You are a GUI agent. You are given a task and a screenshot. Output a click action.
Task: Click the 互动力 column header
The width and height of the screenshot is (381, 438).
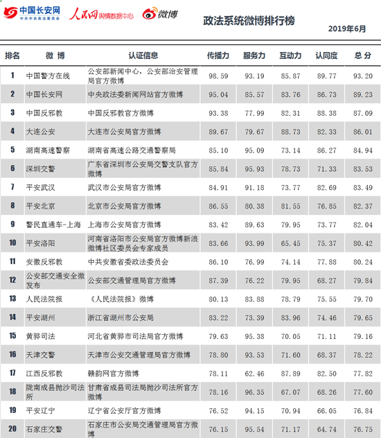pyautogui.click(x=290, y=55)
